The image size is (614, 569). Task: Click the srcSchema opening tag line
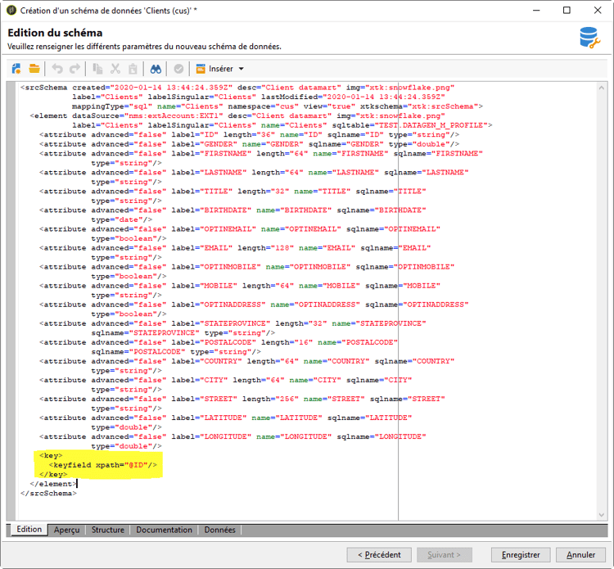tap(237, 88)
